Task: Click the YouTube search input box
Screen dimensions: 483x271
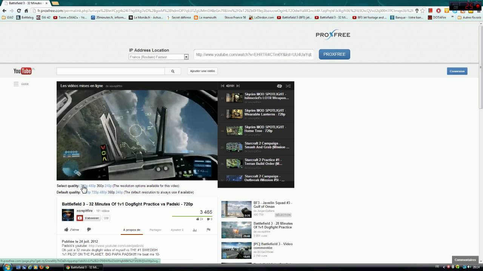Action: pos(111,71)
